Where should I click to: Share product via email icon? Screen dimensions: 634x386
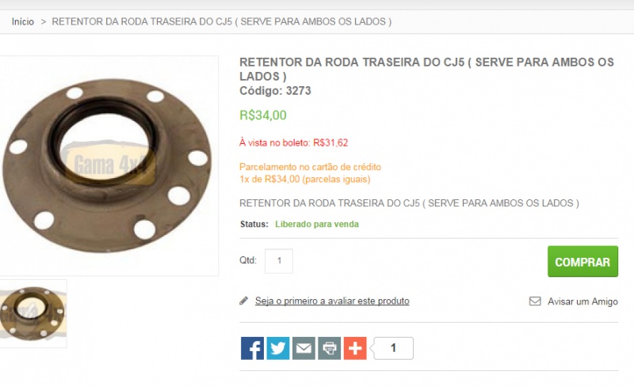point(304,348)
